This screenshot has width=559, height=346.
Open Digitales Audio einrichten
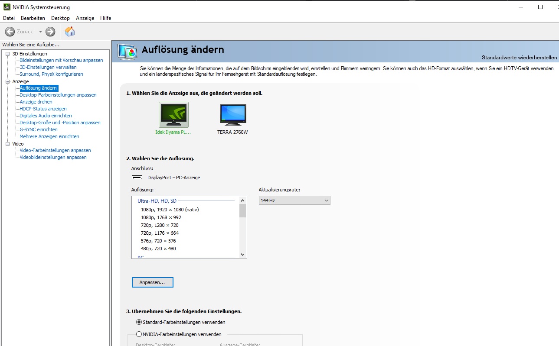coord(46,116)
